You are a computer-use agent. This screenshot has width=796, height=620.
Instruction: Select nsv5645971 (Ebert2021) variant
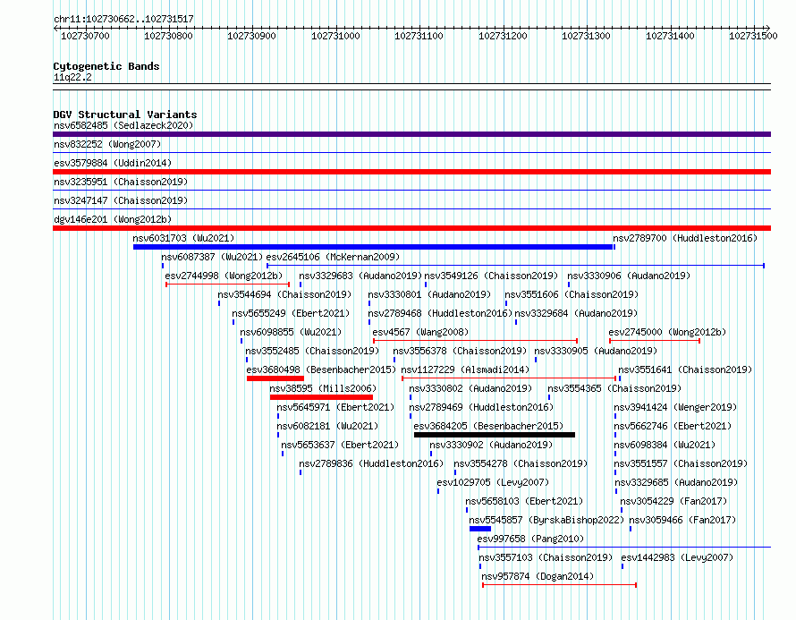tap(335, 407)
